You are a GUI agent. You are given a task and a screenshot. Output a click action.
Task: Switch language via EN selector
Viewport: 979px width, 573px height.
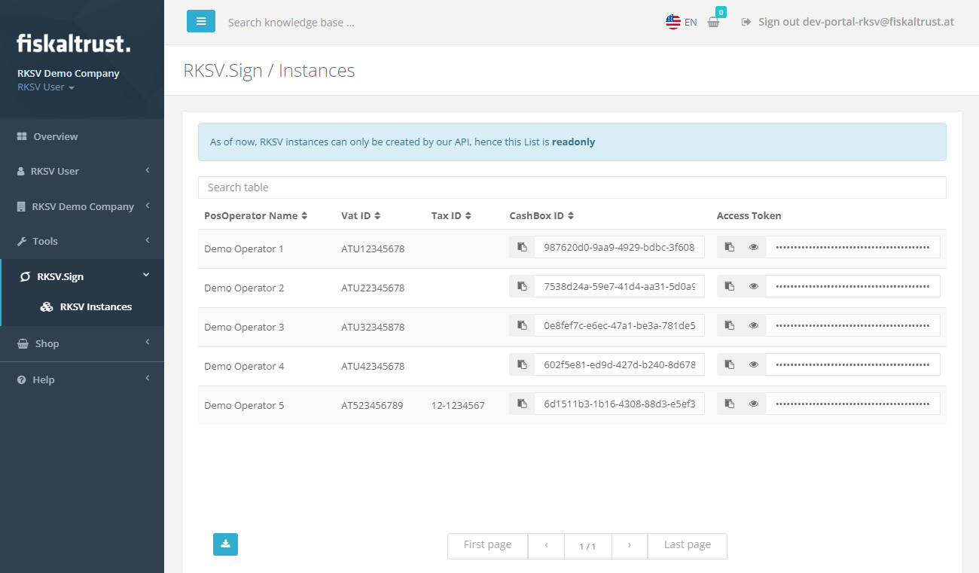tap(691, 22)
